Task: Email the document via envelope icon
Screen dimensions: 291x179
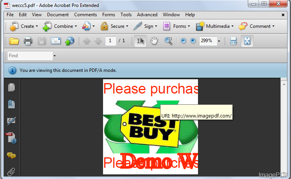Action: (x=56, y=41)
